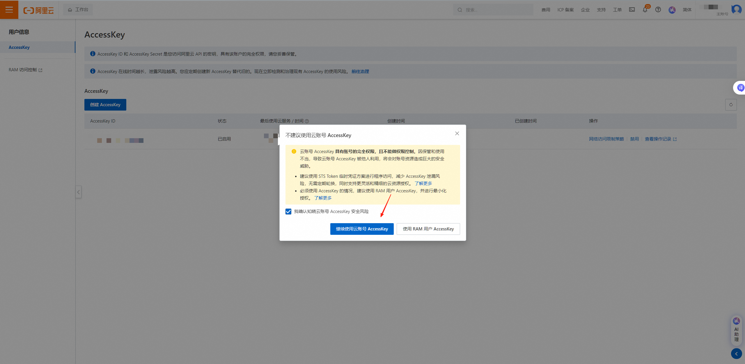Click the translate floating icon
Image resolution: width=745 pixels, height=364 pixels.
pyautogui.click(x=740, y=88)
